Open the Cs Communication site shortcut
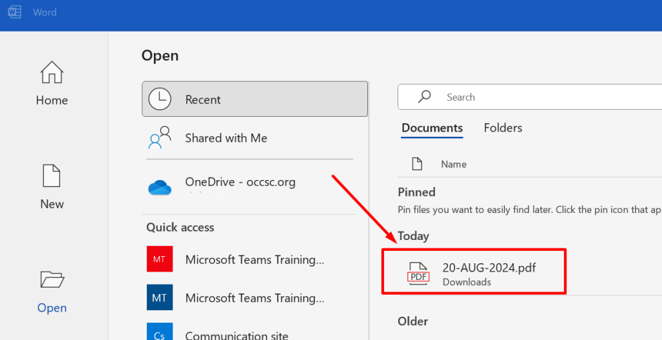 [x=160, y=332]
